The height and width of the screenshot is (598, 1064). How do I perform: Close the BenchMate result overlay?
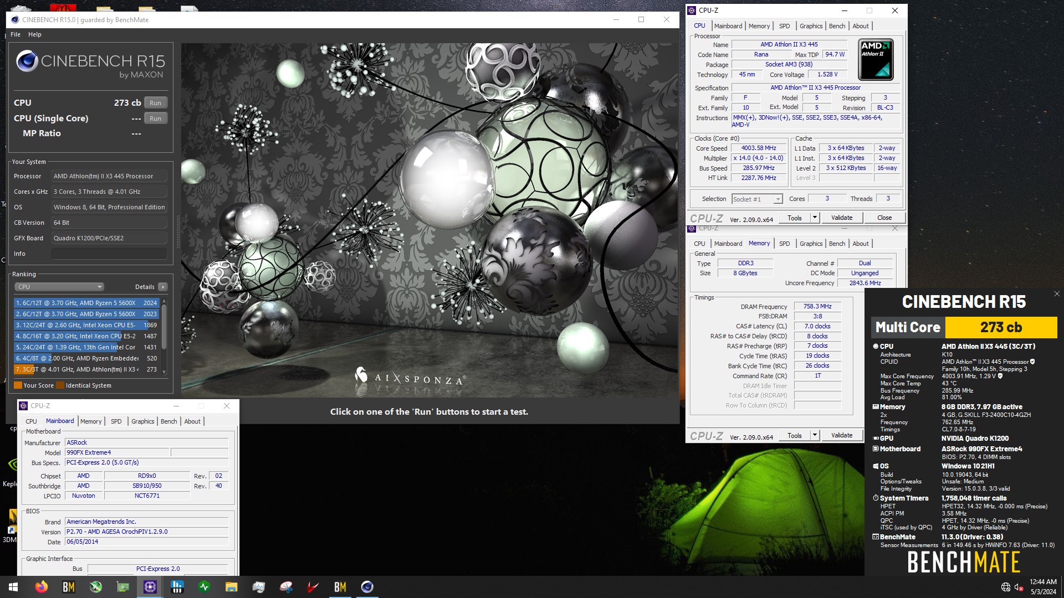pos(1057,294)
